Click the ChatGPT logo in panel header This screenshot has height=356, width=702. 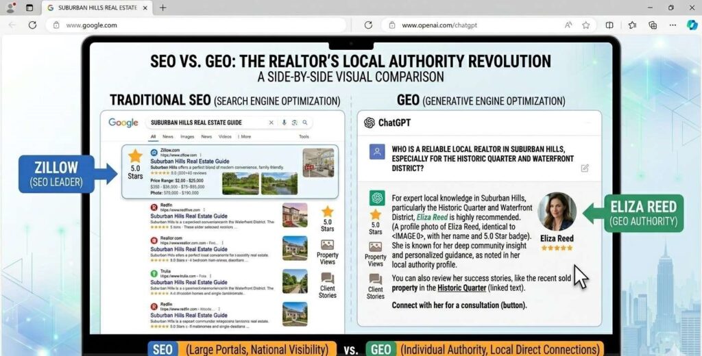370,123
